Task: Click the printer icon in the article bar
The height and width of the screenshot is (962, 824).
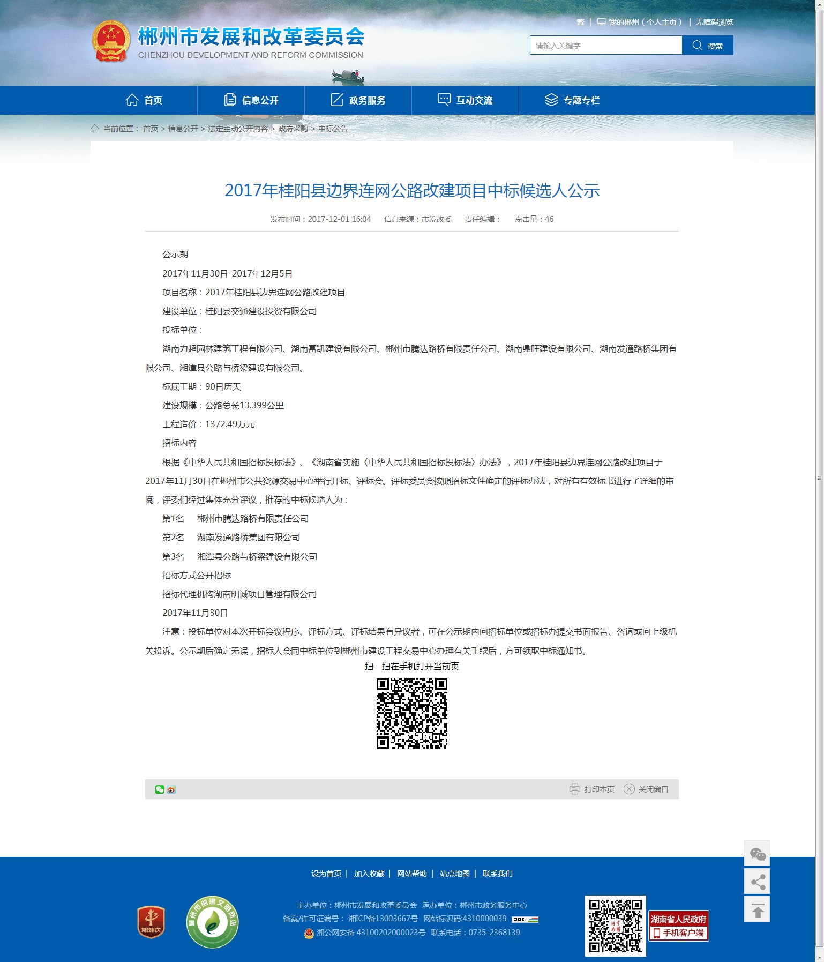Action: click(x=575, y=789)
